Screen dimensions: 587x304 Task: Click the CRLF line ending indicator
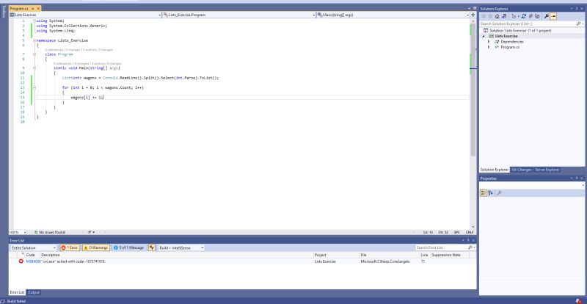(470, 232)
